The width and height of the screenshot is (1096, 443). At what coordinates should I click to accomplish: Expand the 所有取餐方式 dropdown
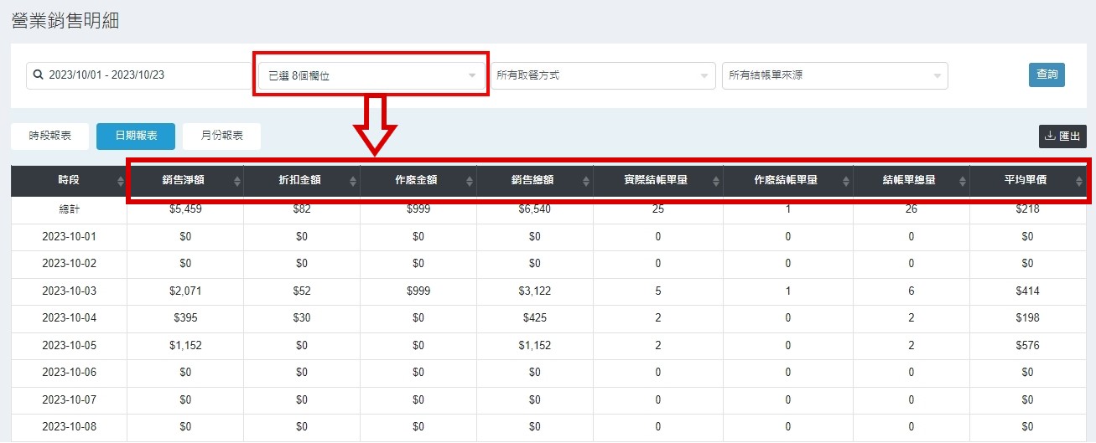(x=602, y=75)
